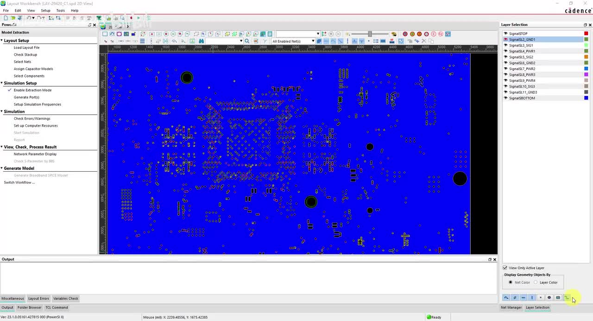Open the Tools menu

(x=60, y=10)
